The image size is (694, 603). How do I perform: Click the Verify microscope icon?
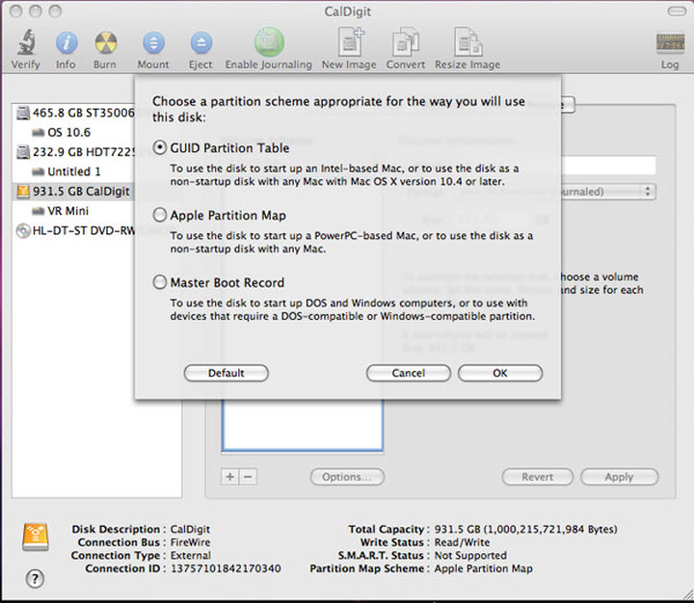(25, 43)
